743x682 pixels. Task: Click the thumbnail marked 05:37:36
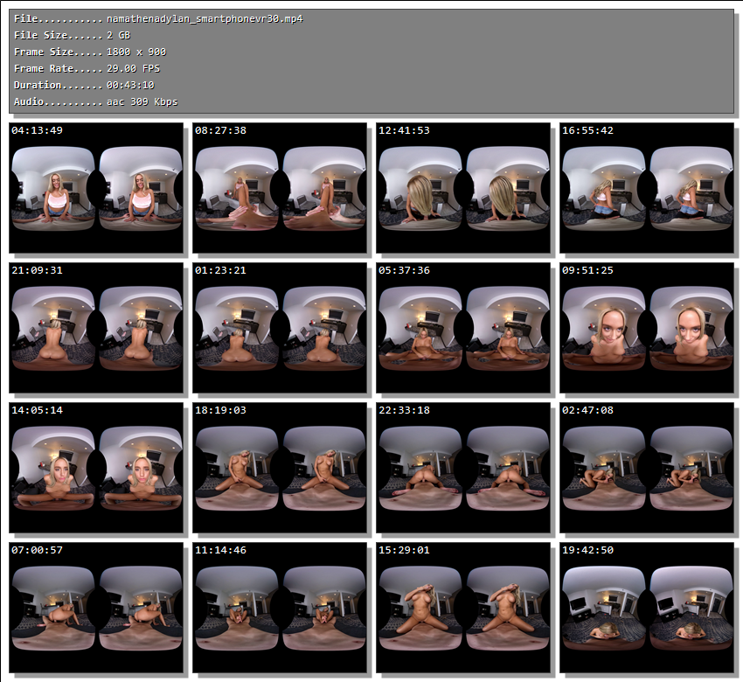(463, 328)
